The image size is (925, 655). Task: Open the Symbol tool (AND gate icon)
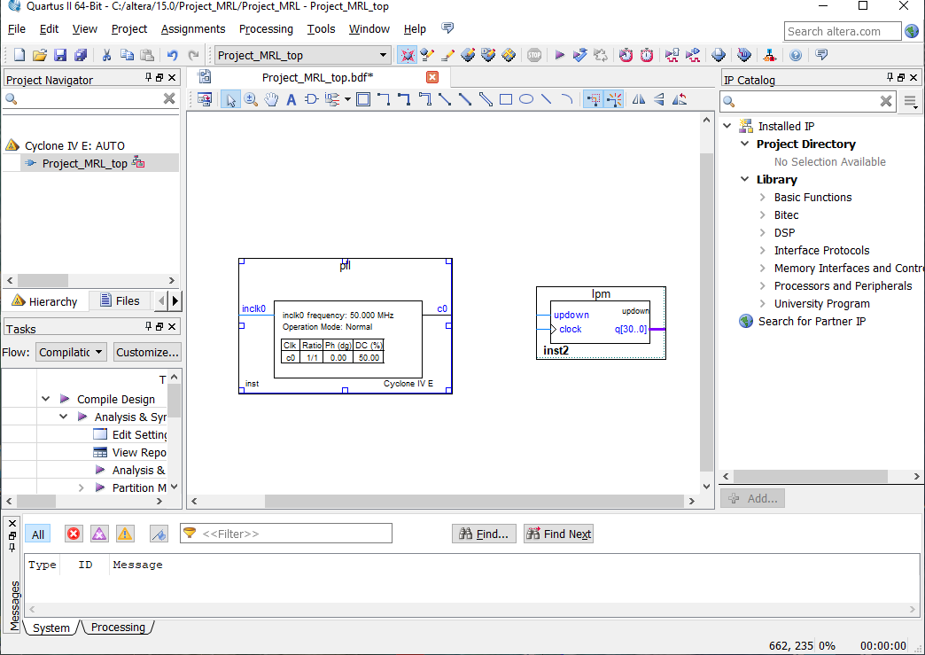click(x=312, y=99)
